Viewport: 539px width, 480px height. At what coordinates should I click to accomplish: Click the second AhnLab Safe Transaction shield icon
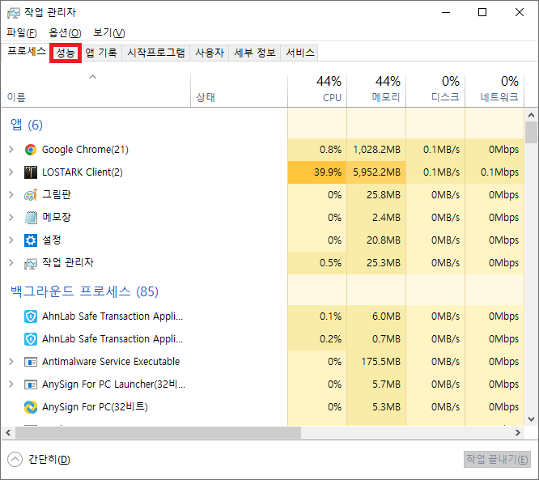point(31,339)
